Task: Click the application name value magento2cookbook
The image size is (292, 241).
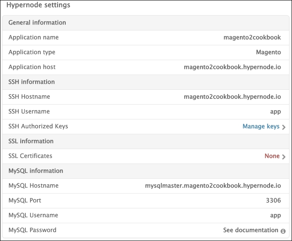Action: pos(252,37)
